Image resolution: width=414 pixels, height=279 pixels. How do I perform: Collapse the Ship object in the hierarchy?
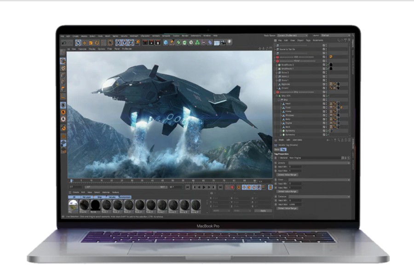(280, 100)
